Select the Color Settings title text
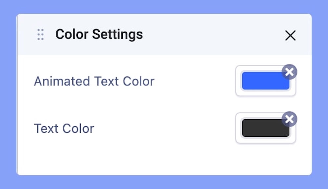Image resolution: width=328 pixels, height=189 pixels. [x=99, y=34]
